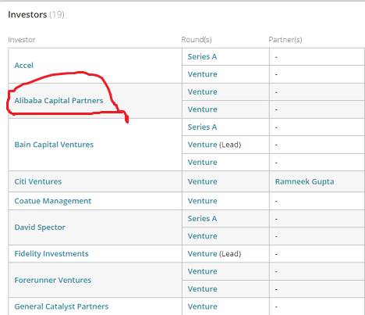Open partner Ramneek Gupta's profile
The height and width of the screenshot is (315, 365).
pyautogui.click(x=305, y=181)
